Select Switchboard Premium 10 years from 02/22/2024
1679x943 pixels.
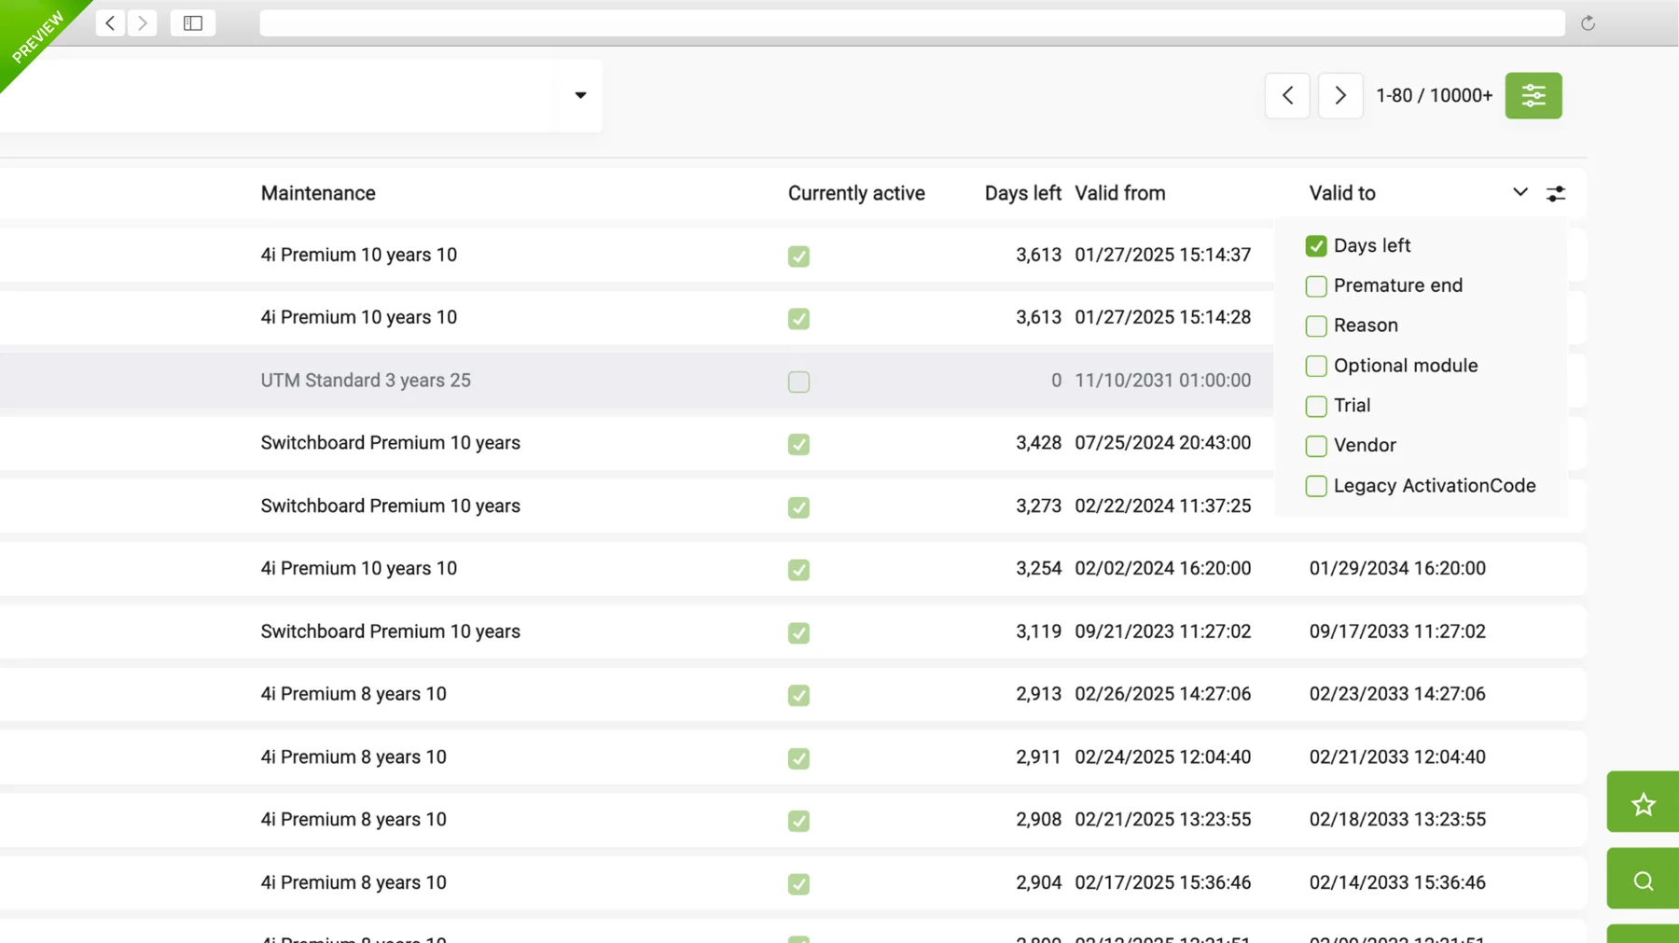(636, 506)
